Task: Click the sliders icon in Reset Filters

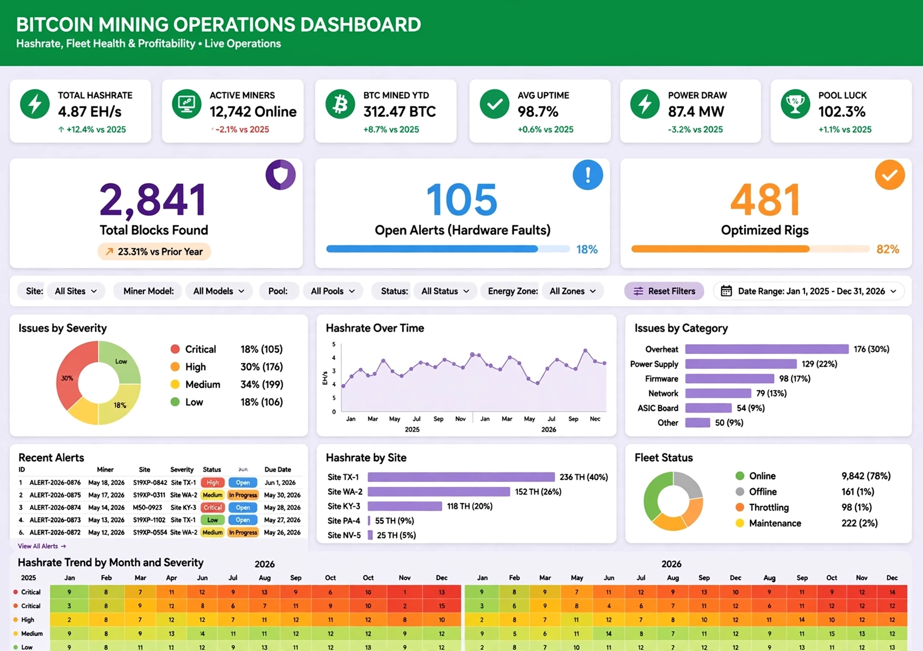Action: (638, 291)
